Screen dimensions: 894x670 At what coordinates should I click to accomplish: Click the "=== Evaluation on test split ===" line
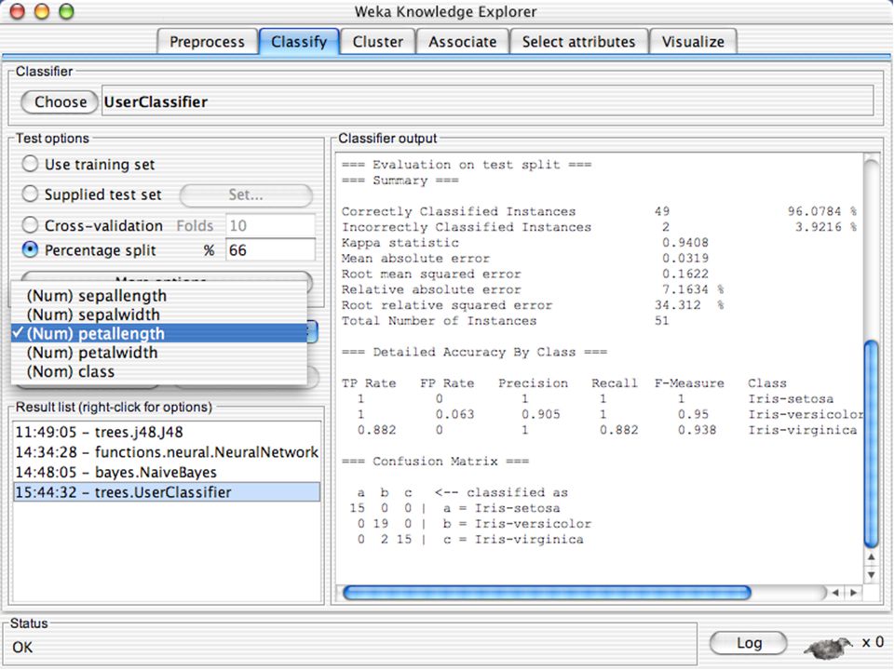click(467, 165)
